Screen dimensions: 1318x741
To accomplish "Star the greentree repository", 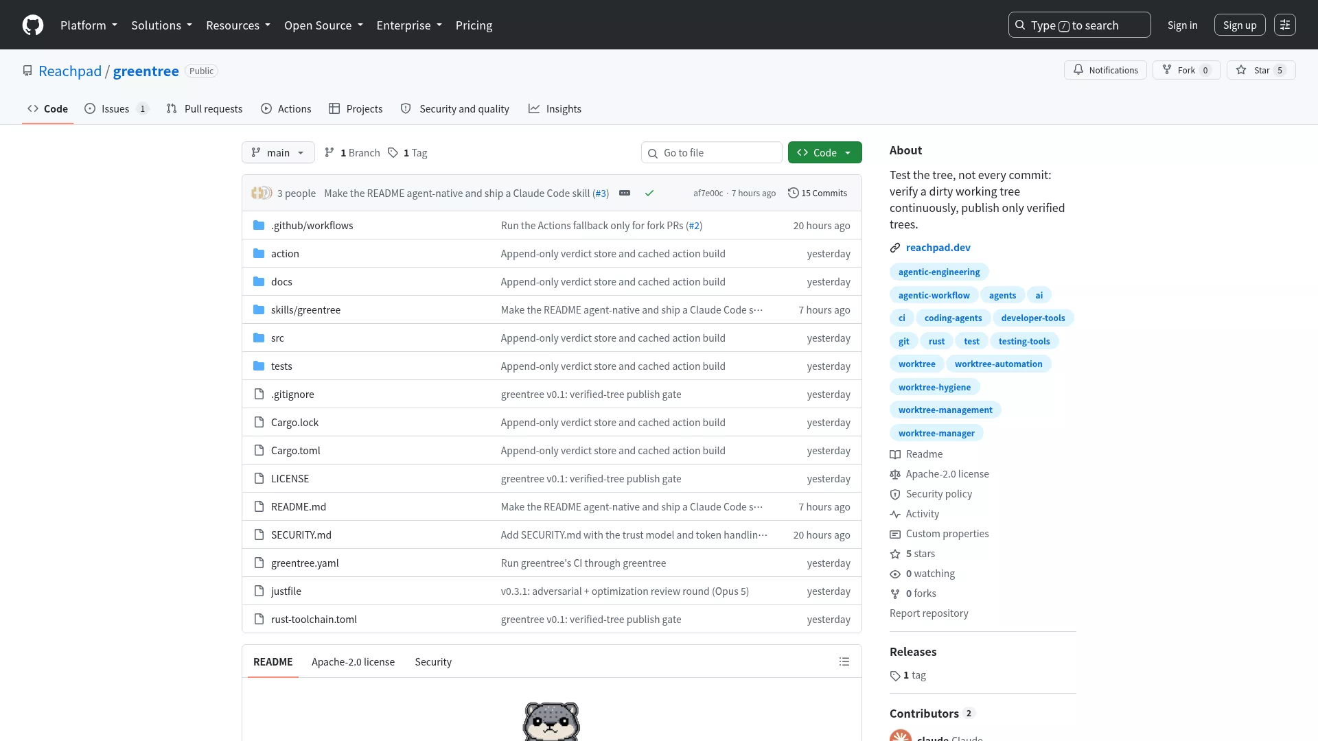I will point(1261,70).
